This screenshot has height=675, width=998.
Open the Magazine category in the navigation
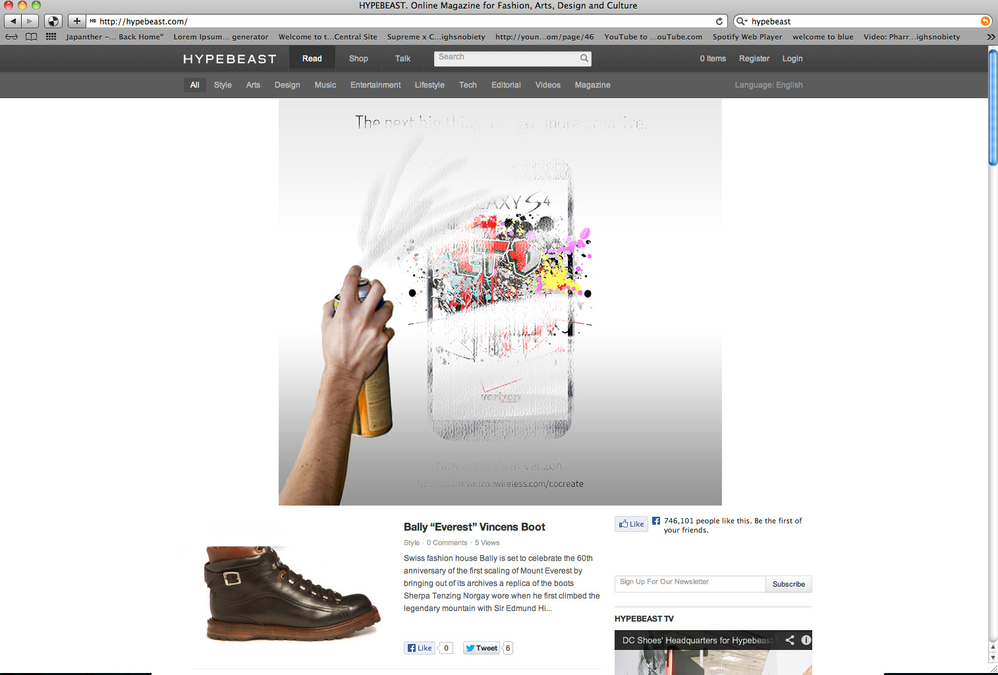pyautogui.click(x=592, y=85)
